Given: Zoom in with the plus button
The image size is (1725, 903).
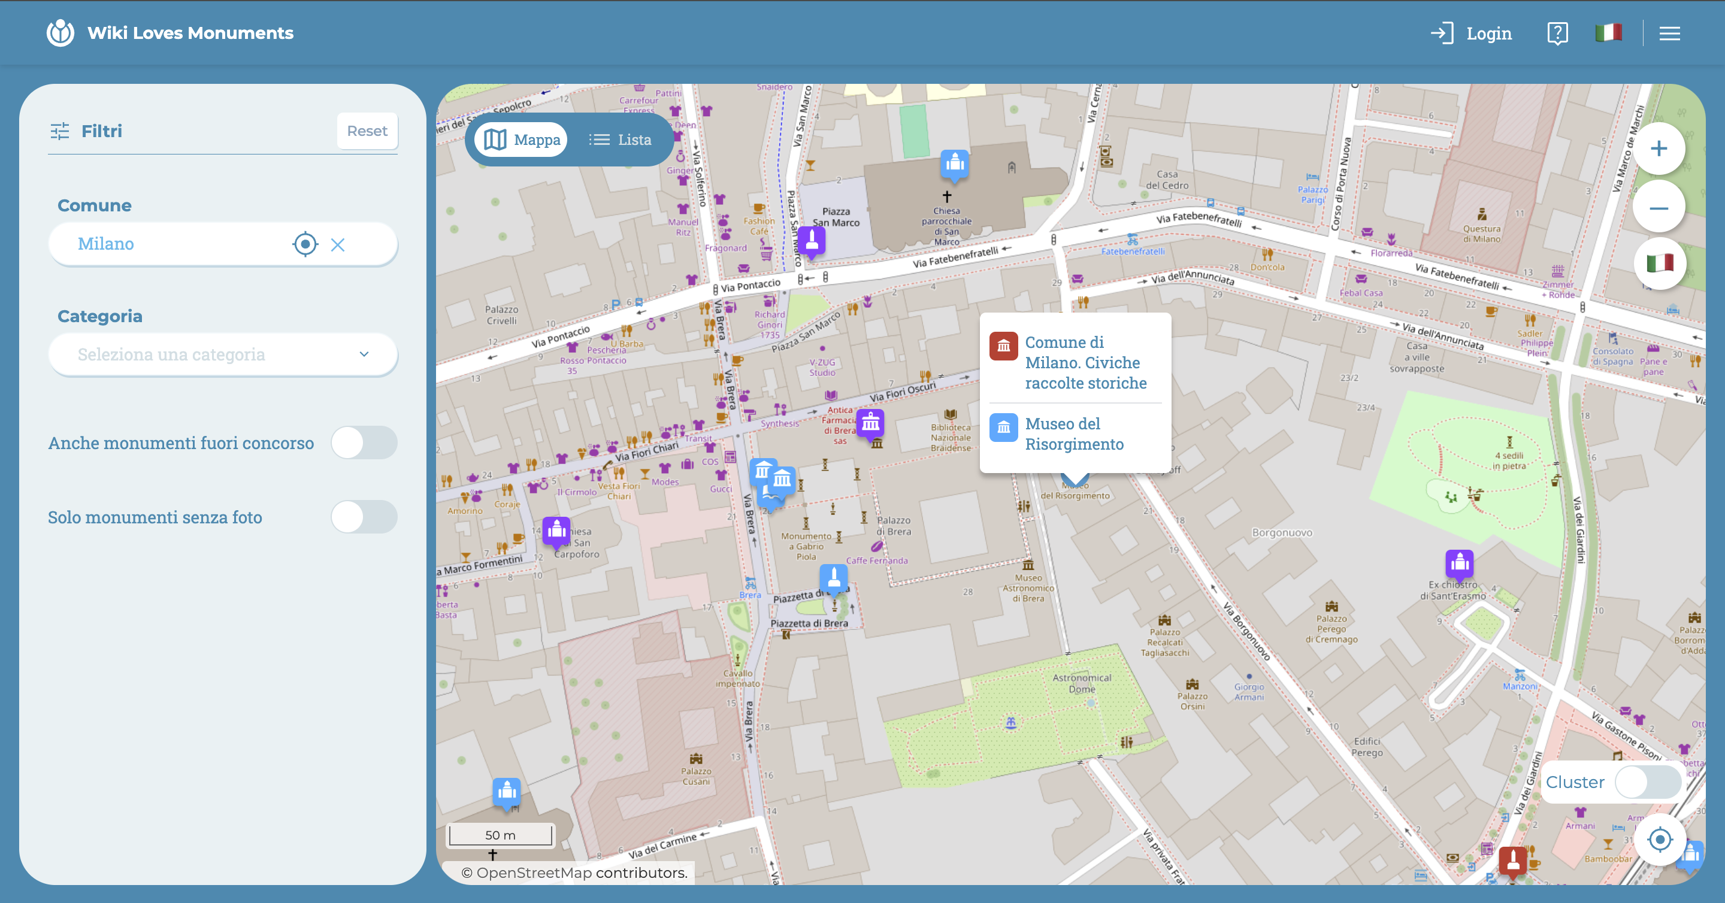Looking at the screenshot, I should tap(1658, 149).
